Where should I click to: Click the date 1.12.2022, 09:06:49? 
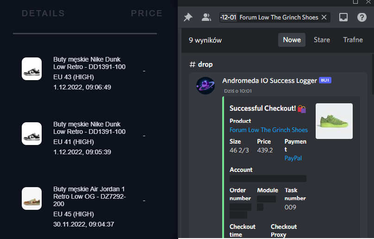(82, 87)
